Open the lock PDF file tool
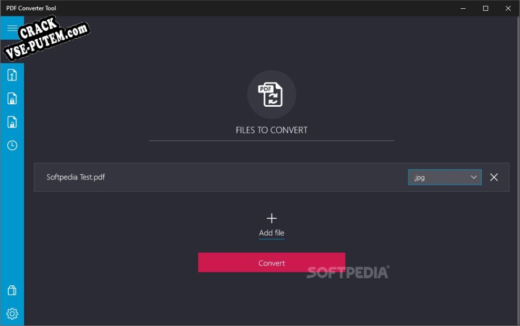Screen dimensions: 520x326 click(x=12, y=99)
